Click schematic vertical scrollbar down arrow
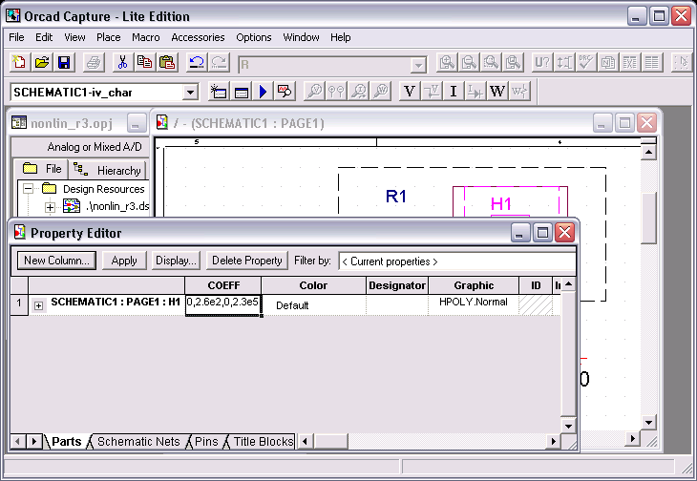The image size is (697, 481). point(649,423)
